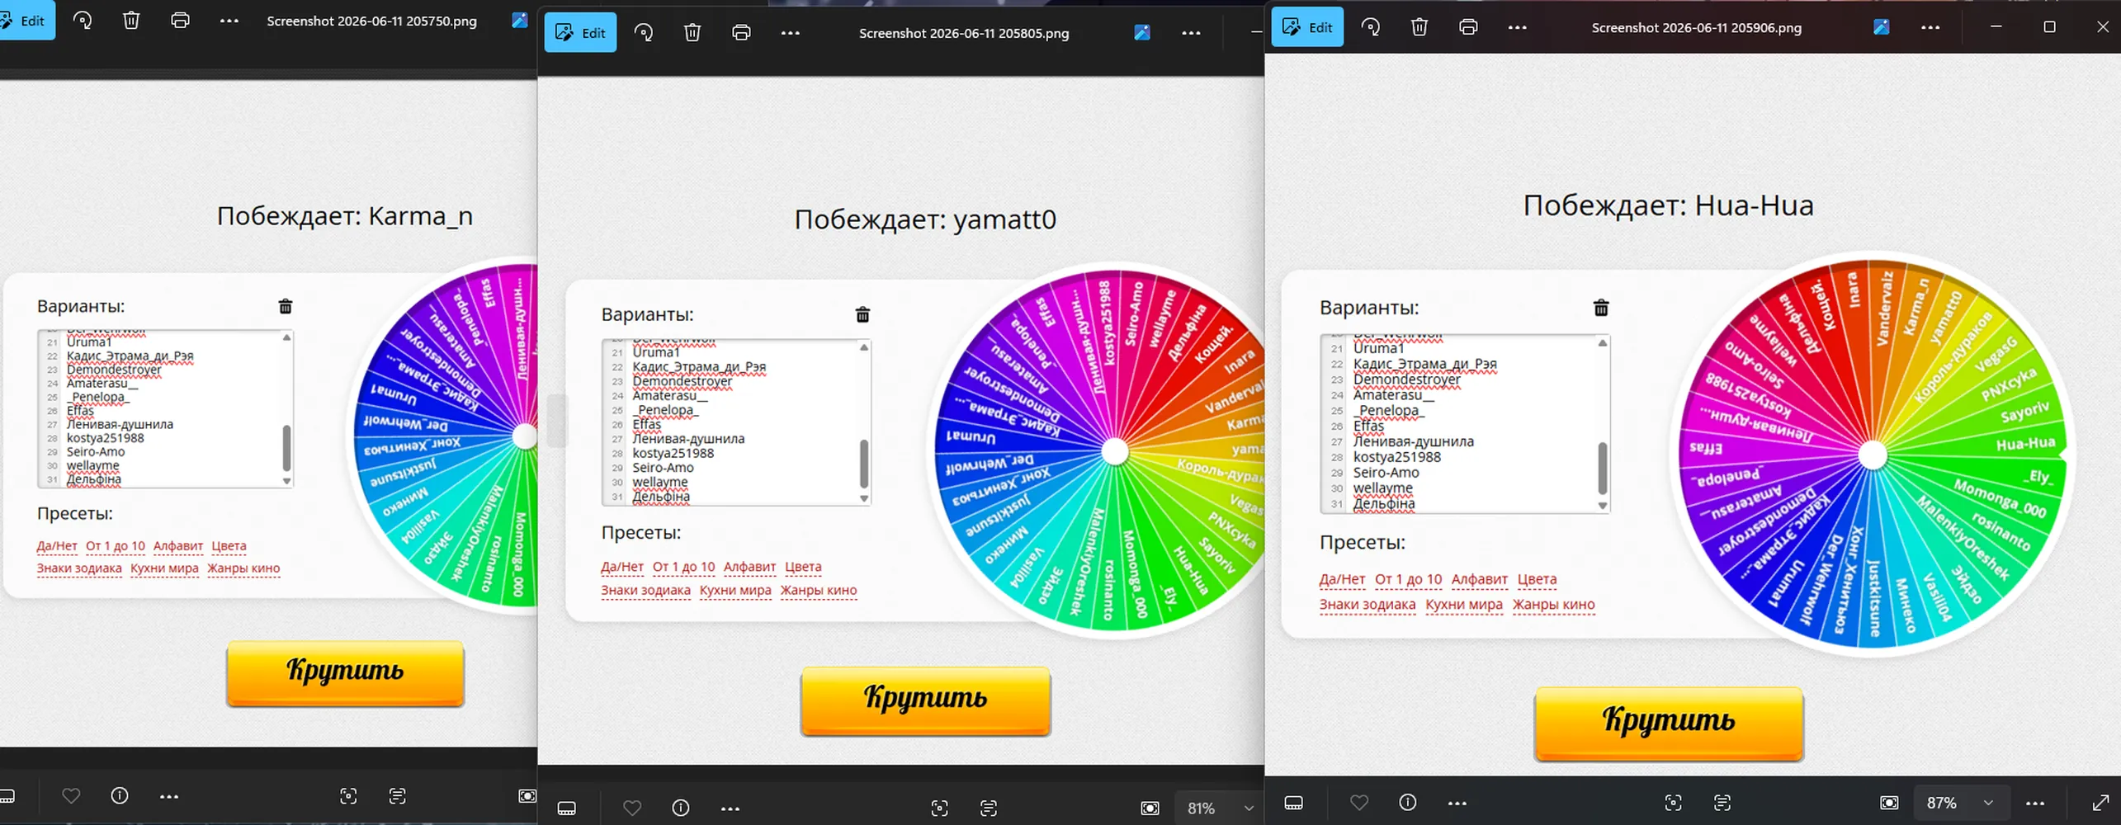Minimize the 205906.png window
This screenshot has width=2121, height=825.
[x=1996, y=27]
